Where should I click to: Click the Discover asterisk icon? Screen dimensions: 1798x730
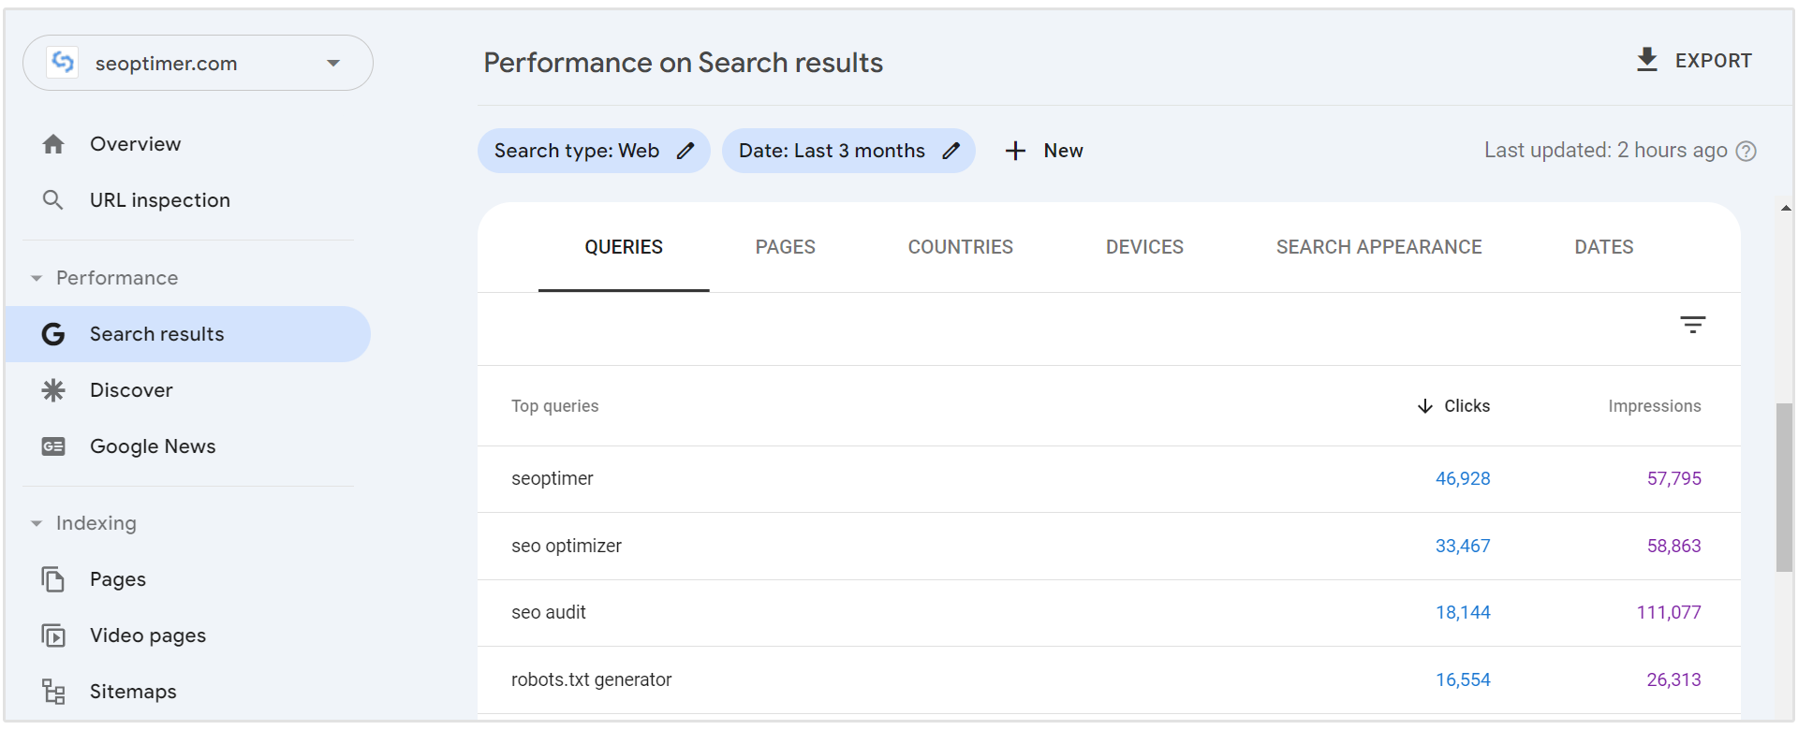(x=53, y=390)
